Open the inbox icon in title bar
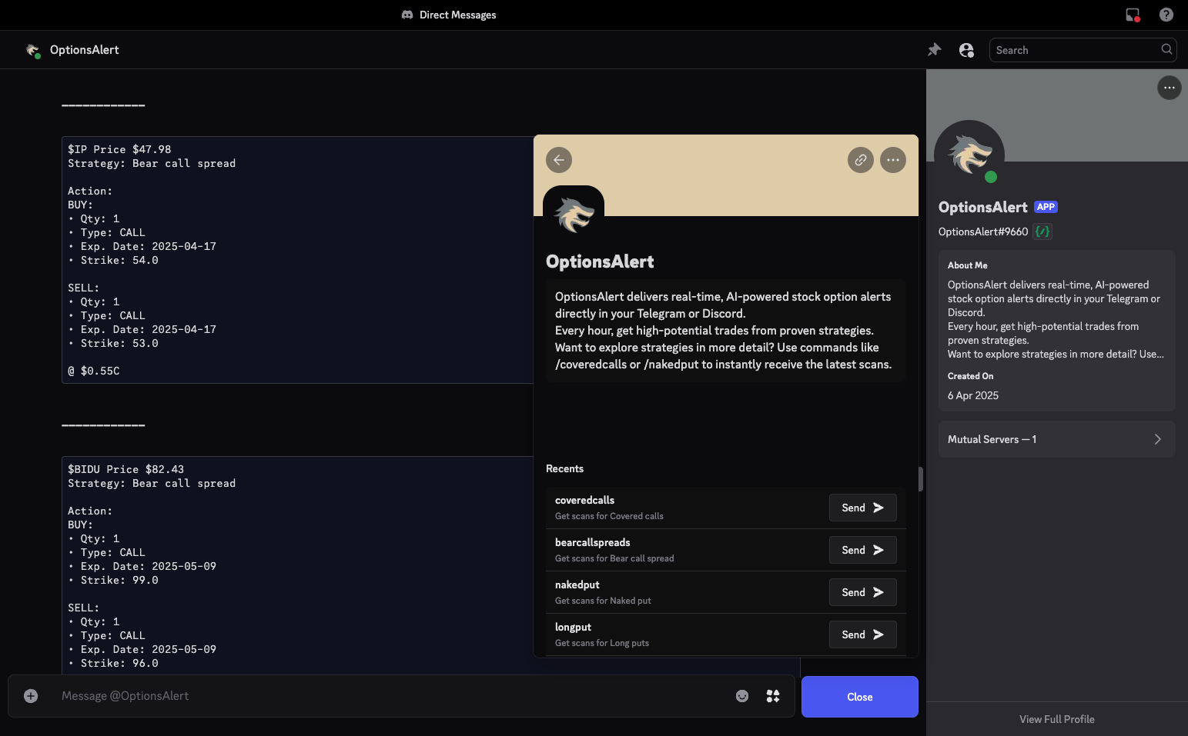This screenshot has height=736, width=1188. tap(1133, 15)
